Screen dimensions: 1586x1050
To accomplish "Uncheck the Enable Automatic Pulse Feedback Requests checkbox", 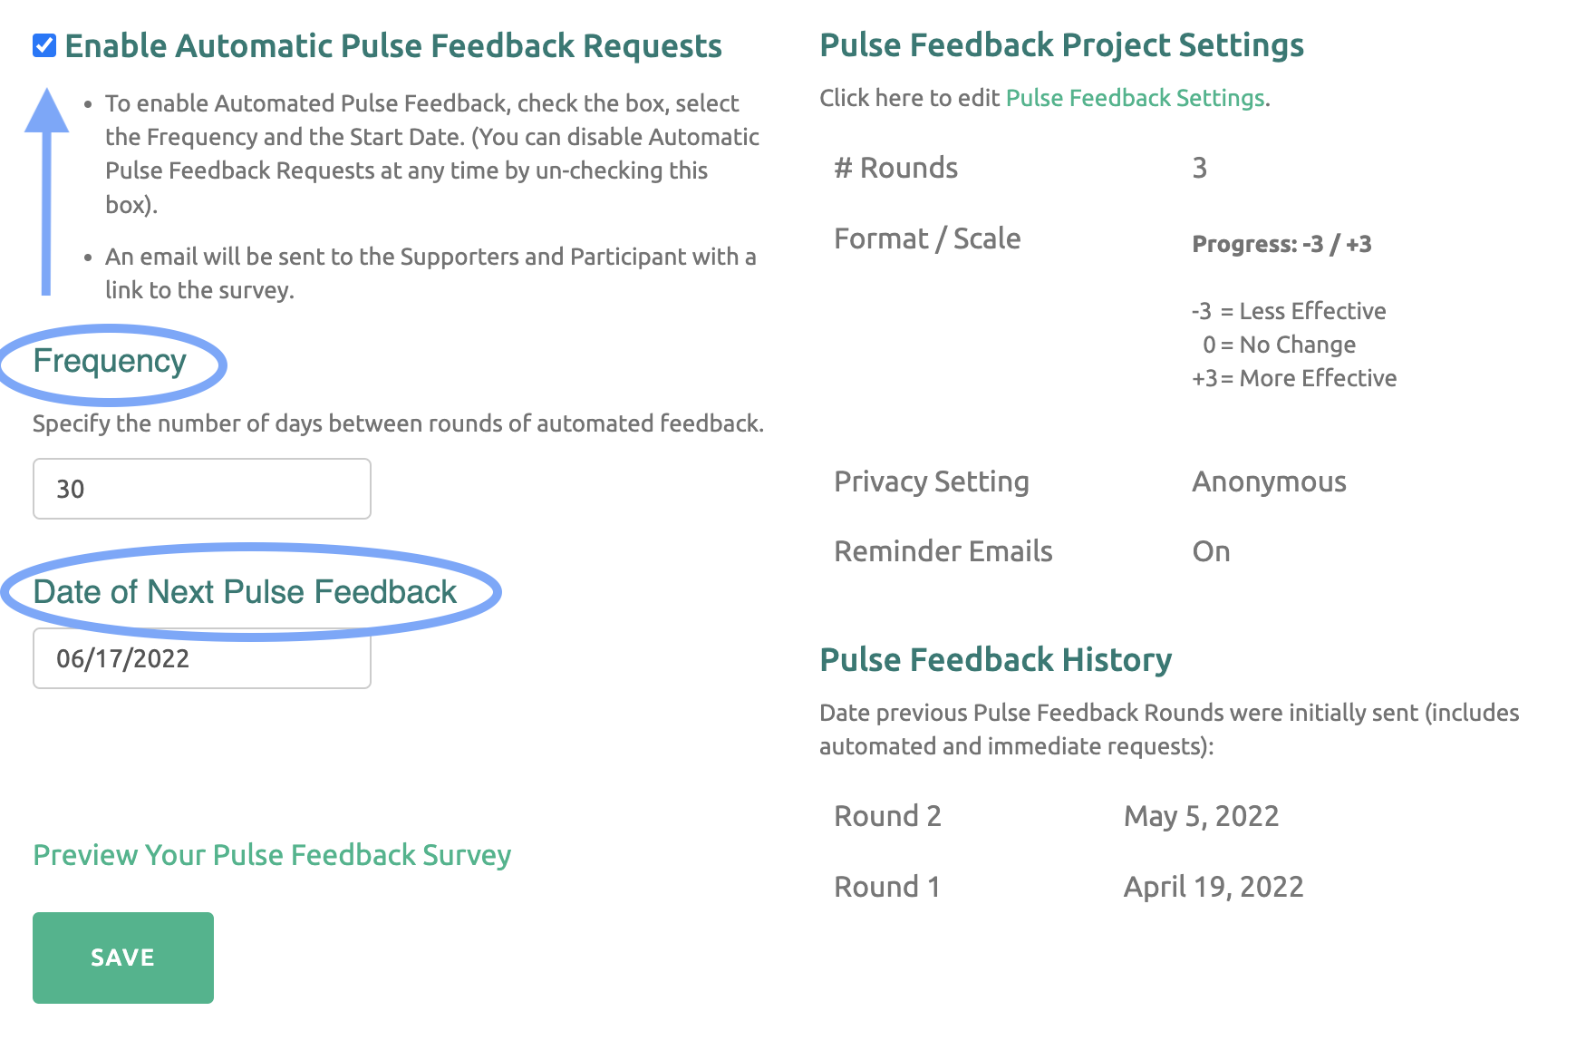I will pyautogui.click(x=44, y=45).
